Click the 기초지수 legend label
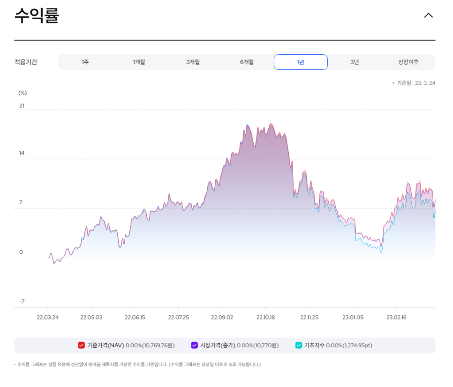 click(314, 345)
